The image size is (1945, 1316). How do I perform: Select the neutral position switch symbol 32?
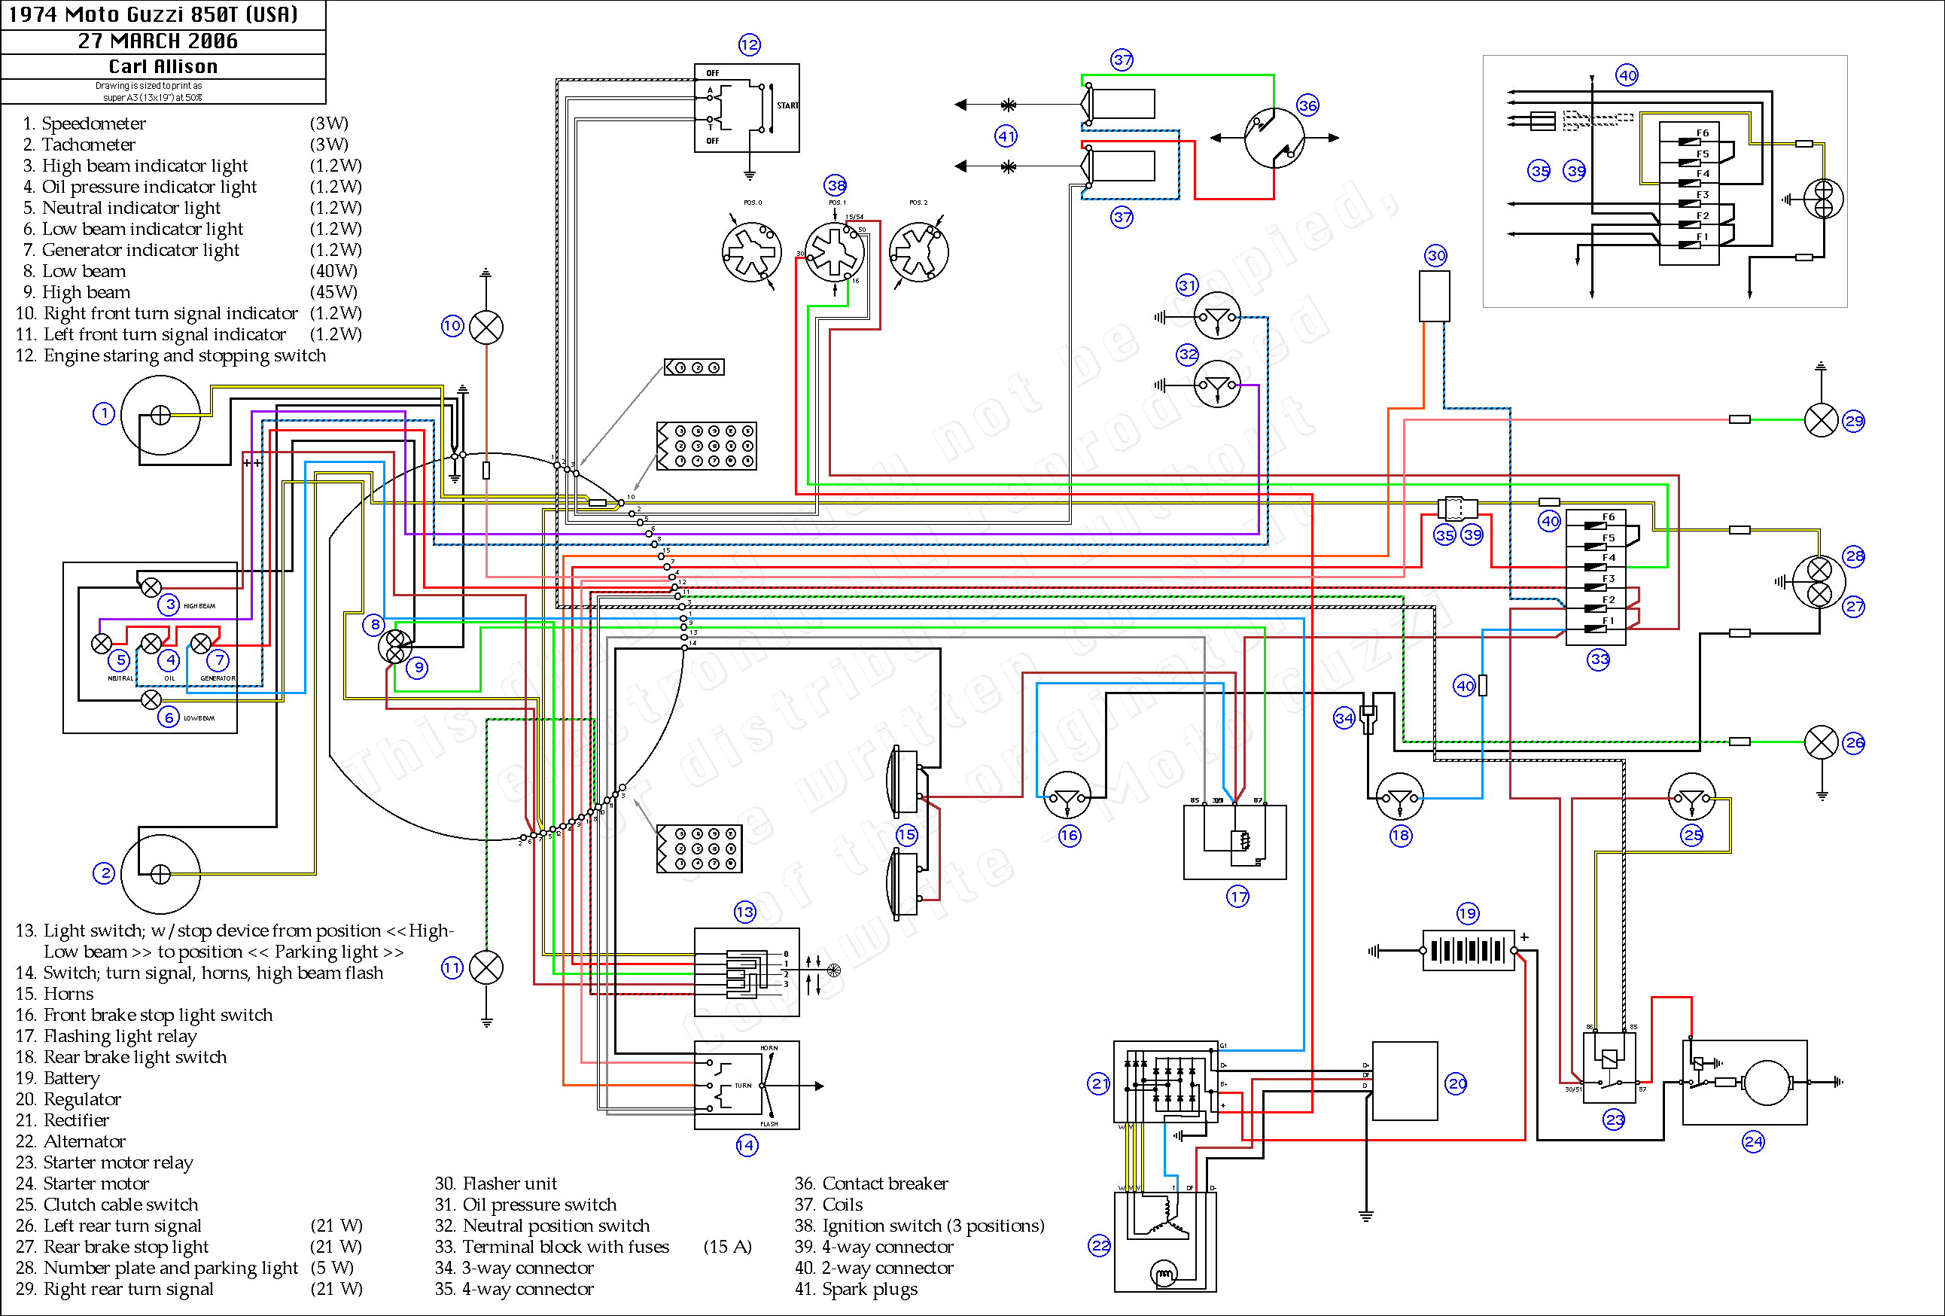coord(1217,384)
